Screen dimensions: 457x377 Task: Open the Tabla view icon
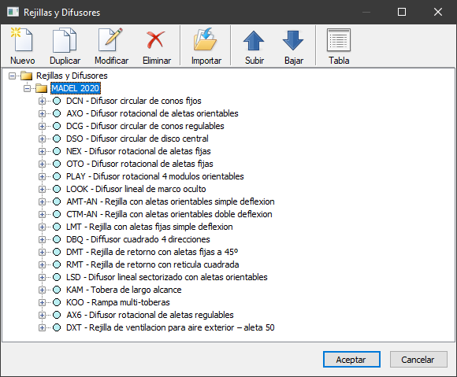[x=339, y=40]
